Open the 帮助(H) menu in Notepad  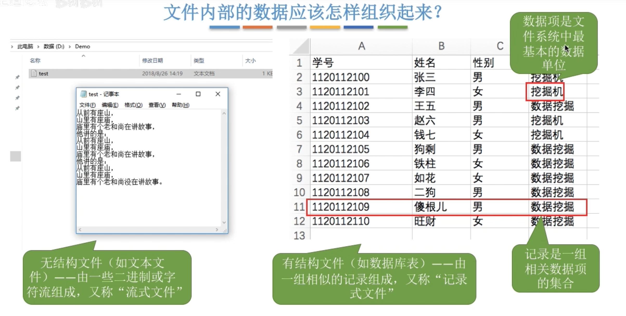[180, 105]
